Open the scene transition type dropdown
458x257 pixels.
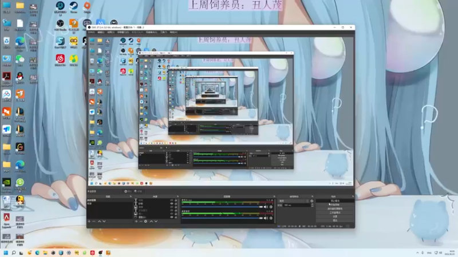(294, 201)
